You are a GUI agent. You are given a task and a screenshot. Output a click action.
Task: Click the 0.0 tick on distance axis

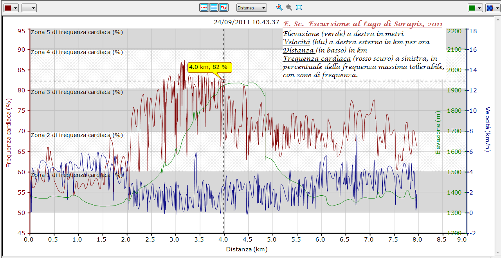tap(29, 238)
